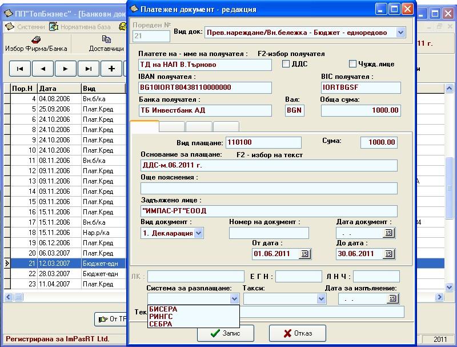Click vertical scrollbar up arrow in main window
The image size is (457, 347).
click(449, 88)
